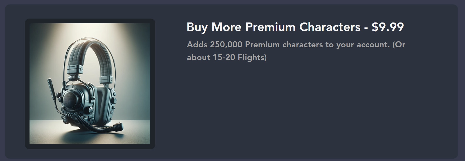This screenshot has width=465, height=161.
Task: Click the product description about 250,000 characters
Action: [x=296, y=45]
